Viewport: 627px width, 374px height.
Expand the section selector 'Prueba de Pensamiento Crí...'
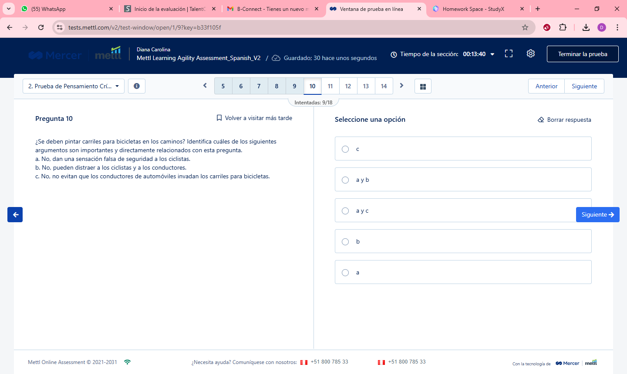point(74,86)
